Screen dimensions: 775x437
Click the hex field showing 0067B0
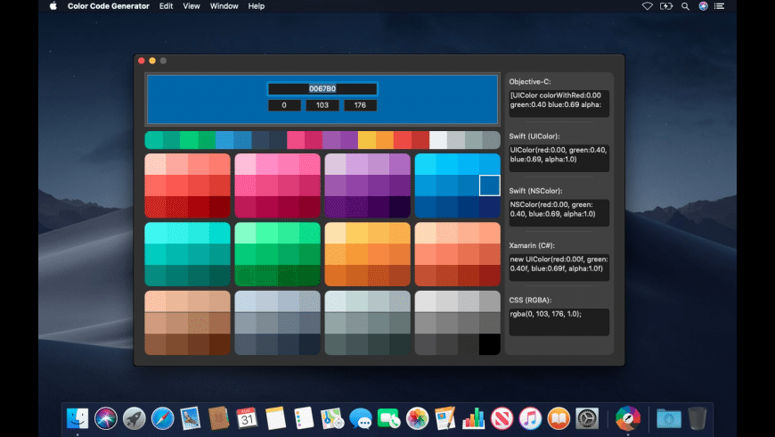[x=322, y=88]
